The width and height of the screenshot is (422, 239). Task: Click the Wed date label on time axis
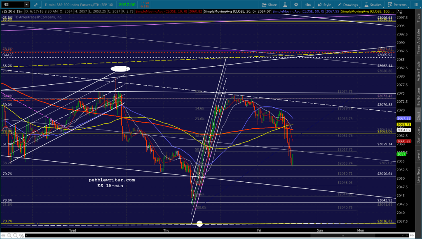73,230
